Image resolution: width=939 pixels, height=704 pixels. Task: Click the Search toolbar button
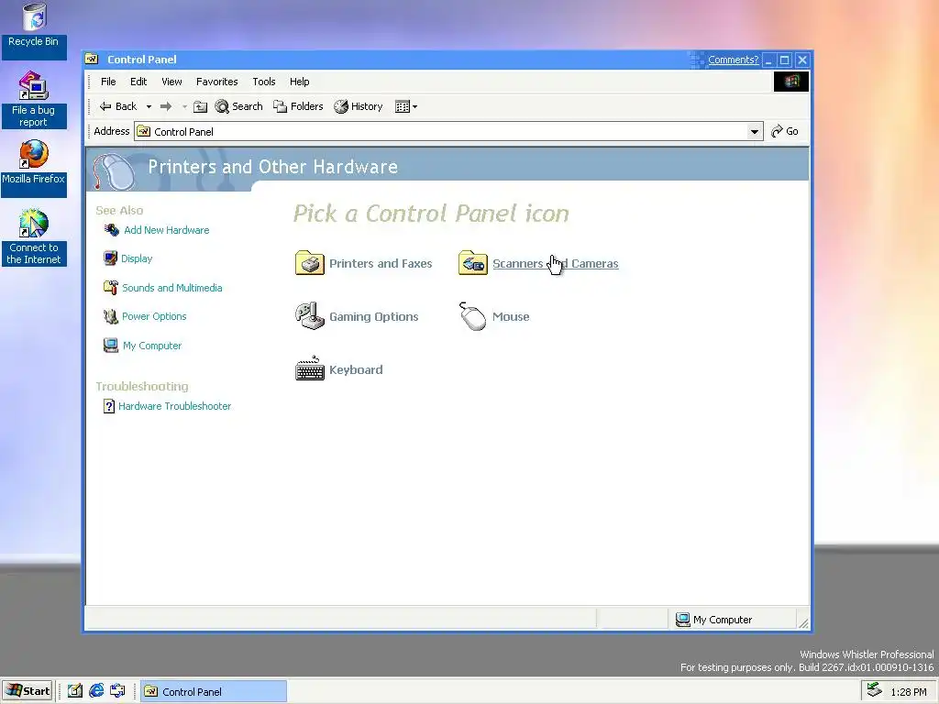coord(239,106)
